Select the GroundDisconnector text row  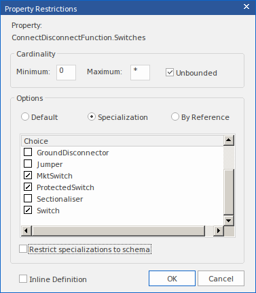[x=73, y=153]
